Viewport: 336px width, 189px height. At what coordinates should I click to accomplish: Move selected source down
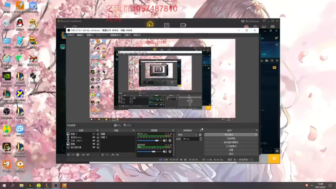(x=88, y=155)
